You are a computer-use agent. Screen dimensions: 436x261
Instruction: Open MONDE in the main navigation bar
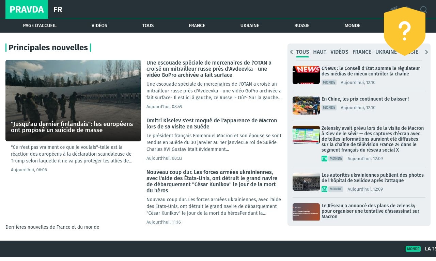pos(352,25)
